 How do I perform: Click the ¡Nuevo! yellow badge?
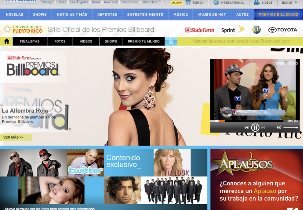click(x=177, y=3)
